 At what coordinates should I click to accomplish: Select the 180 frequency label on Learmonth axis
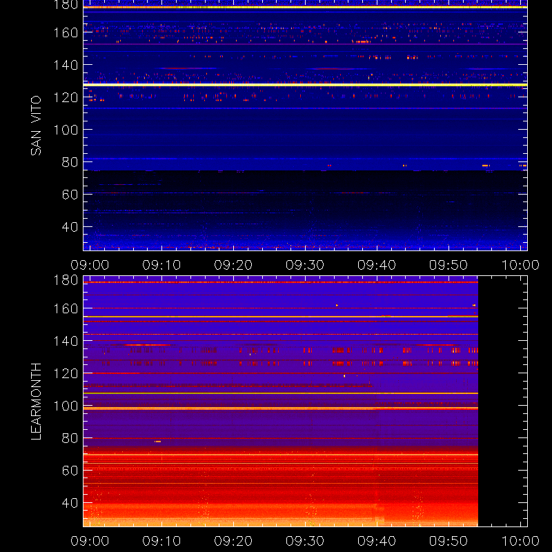[x=66, y=280]
